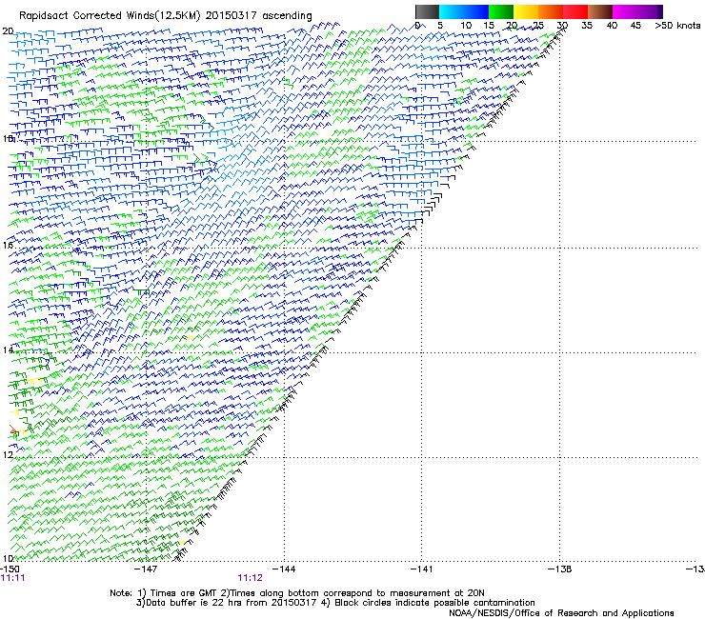Click the longitude label -147
Viewport: 705px width, 619px height.
(x=147, y=569)
